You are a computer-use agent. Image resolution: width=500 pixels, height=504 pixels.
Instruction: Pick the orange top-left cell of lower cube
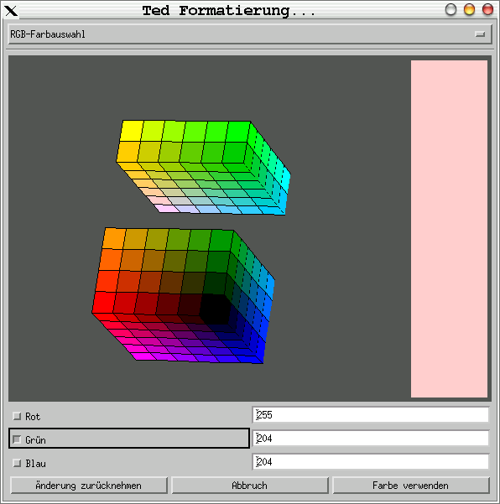point(114,238)
